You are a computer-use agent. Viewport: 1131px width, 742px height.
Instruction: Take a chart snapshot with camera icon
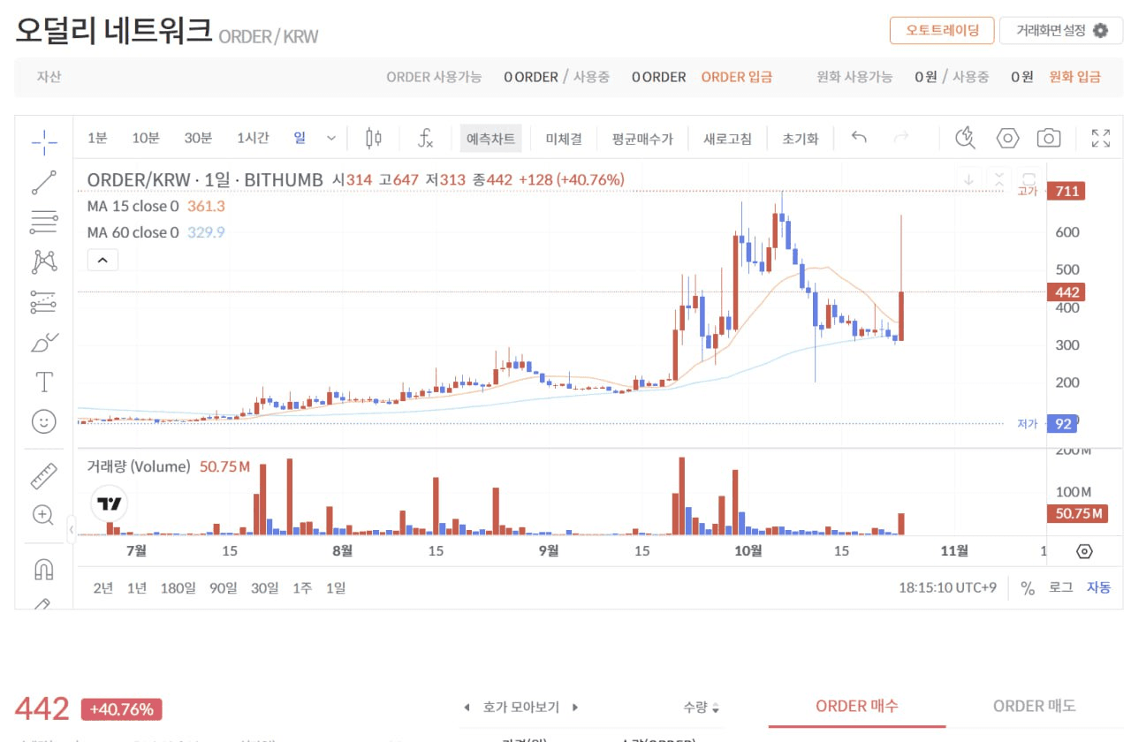click(1048, 138)
